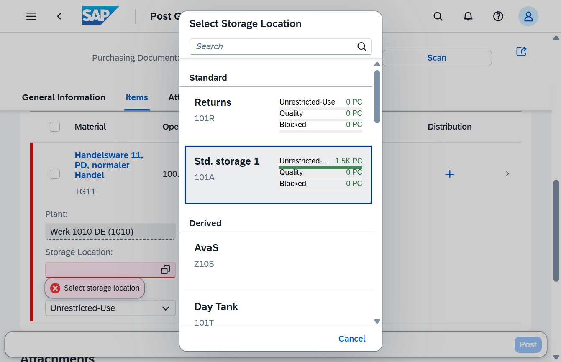Click the Post button
Screen dimensions: 561x362
528,344
